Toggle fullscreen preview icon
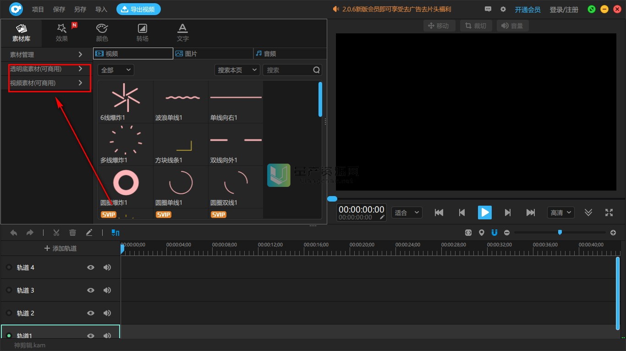Viewport: 626px width, 351px height. coord(609,213)
